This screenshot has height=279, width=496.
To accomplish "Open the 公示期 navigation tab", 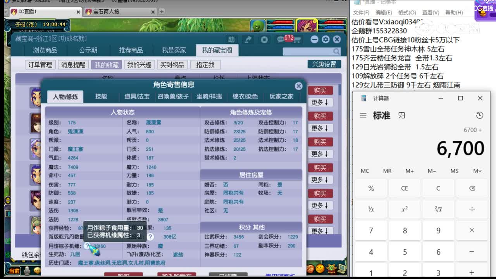I will (88, 50).
